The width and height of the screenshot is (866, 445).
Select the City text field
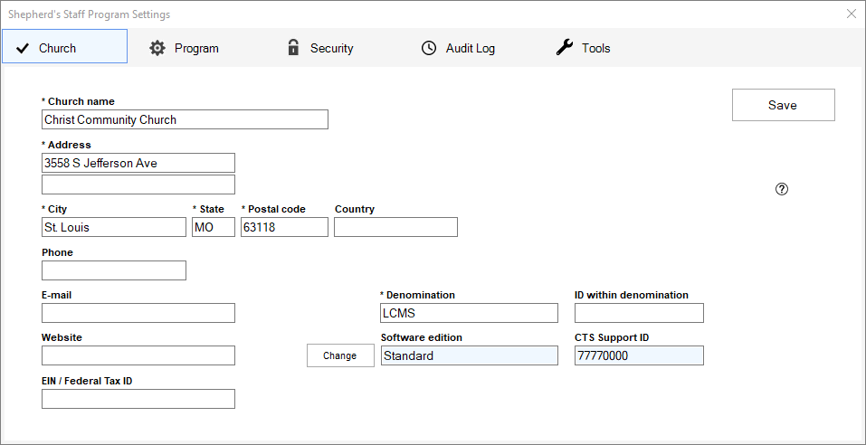coord(113,227)
